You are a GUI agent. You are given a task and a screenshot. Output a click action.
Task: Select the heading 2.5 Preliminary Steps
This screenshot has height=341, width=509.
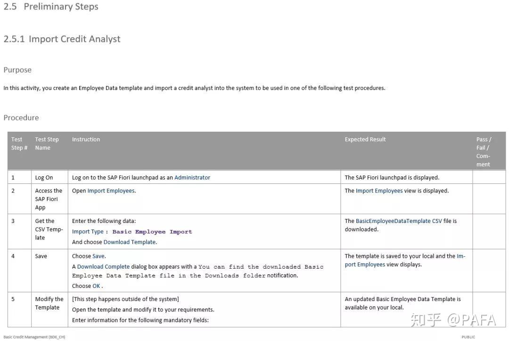50,7
